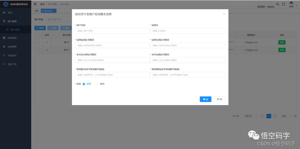Focus the 应用id input field
The width and height of the screenshot is (300, 149).
coord(188,31)
